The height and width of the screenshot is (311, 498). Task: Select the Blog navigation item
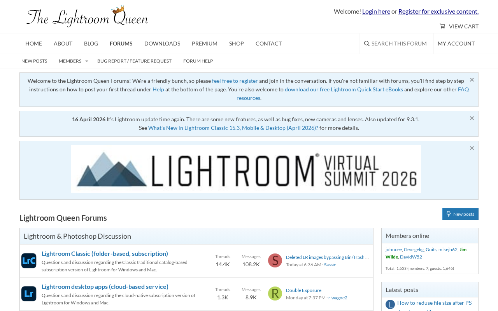(91, 44)
